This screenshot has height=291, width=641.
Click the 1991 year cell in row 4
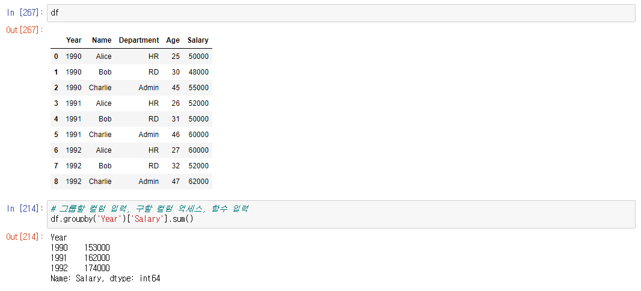point(73,119)
